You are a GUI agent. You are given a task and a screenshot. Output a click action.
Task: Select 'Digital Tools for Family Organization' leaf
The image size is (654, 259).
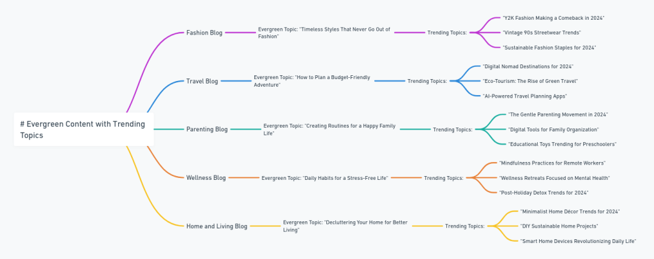[553, 129]
